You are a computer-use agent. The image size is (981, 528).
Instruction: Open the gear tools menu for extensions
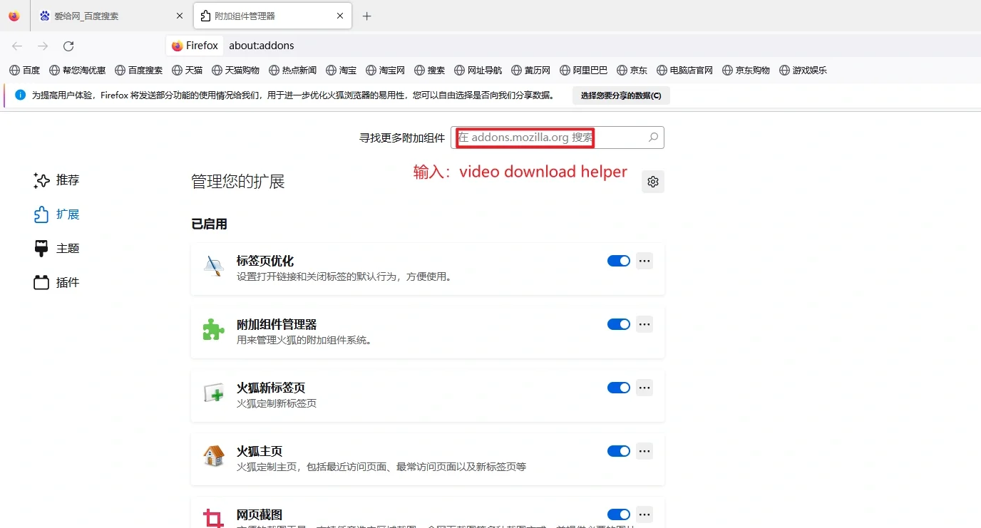point(653,182)
